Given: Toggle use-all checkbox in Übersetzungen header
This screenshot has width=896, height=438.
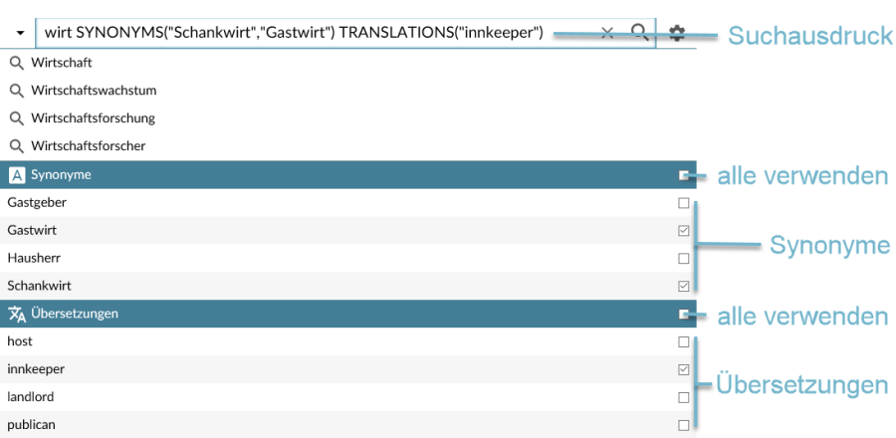Looking at the screenshot, I should pos(684,315).
